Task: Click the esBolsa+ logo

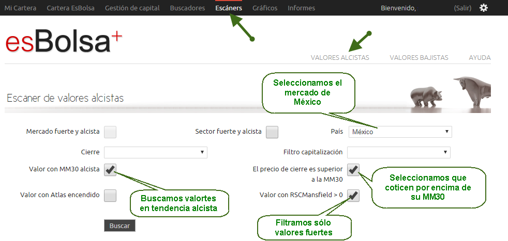Action: (64, 41)
